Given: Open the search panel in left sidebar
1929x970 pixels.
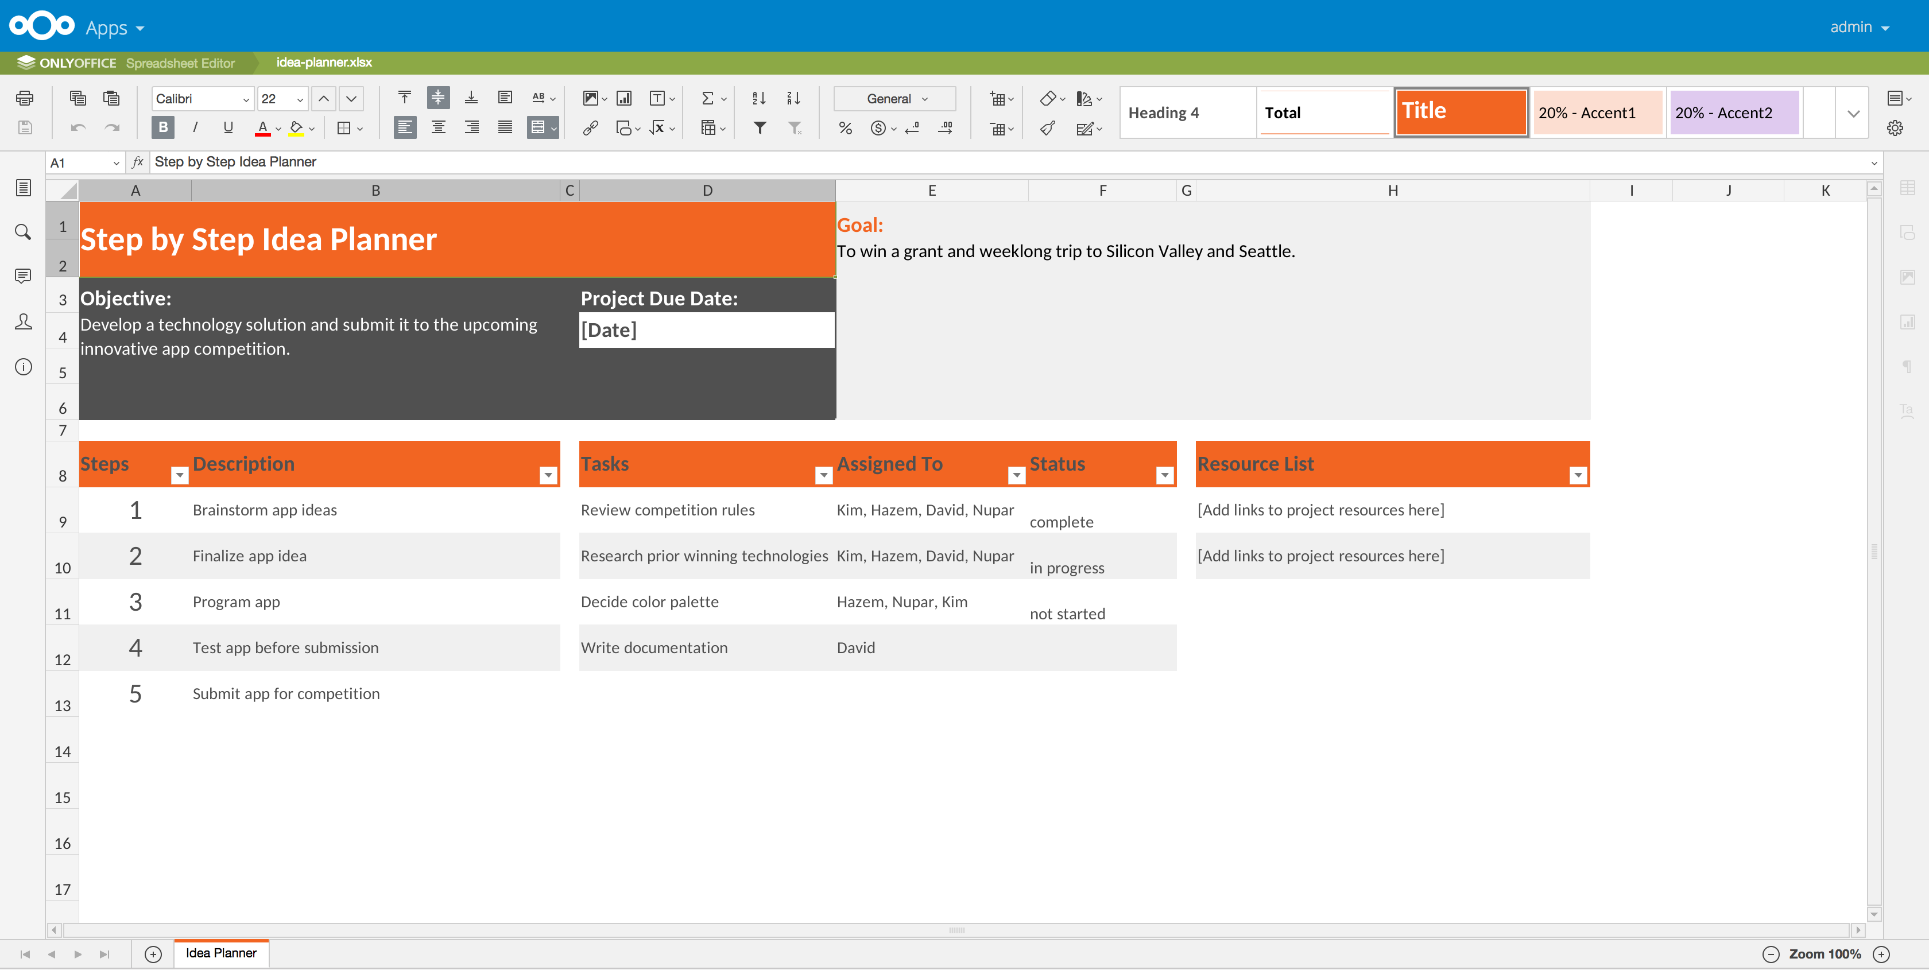Looking at the screenshot, I should pos(23,232).
